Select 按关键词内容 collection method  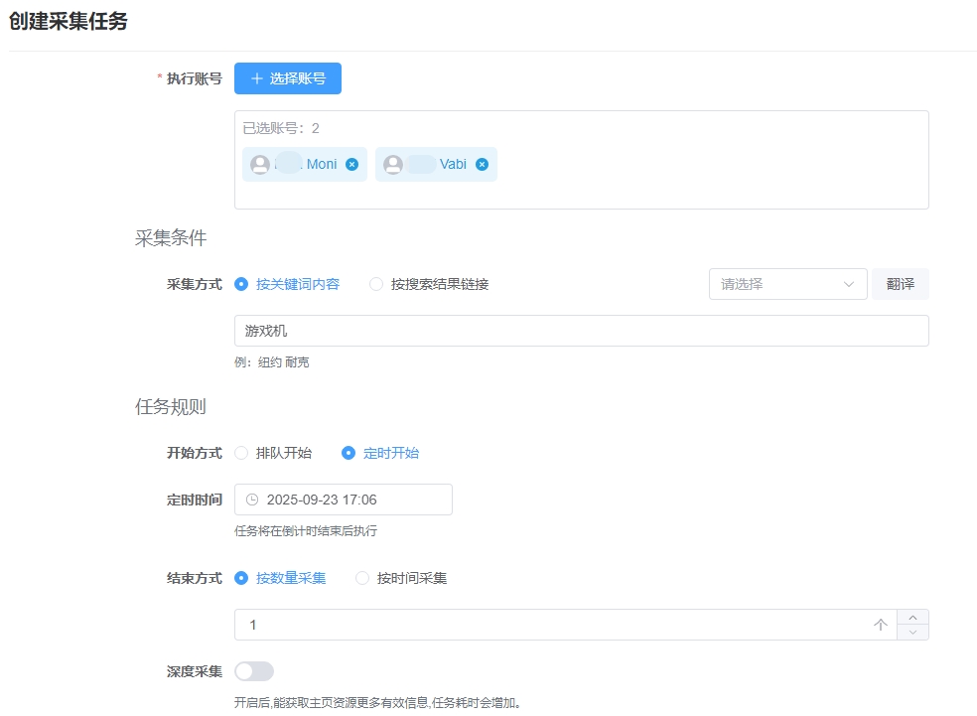[x=241, y=284]
